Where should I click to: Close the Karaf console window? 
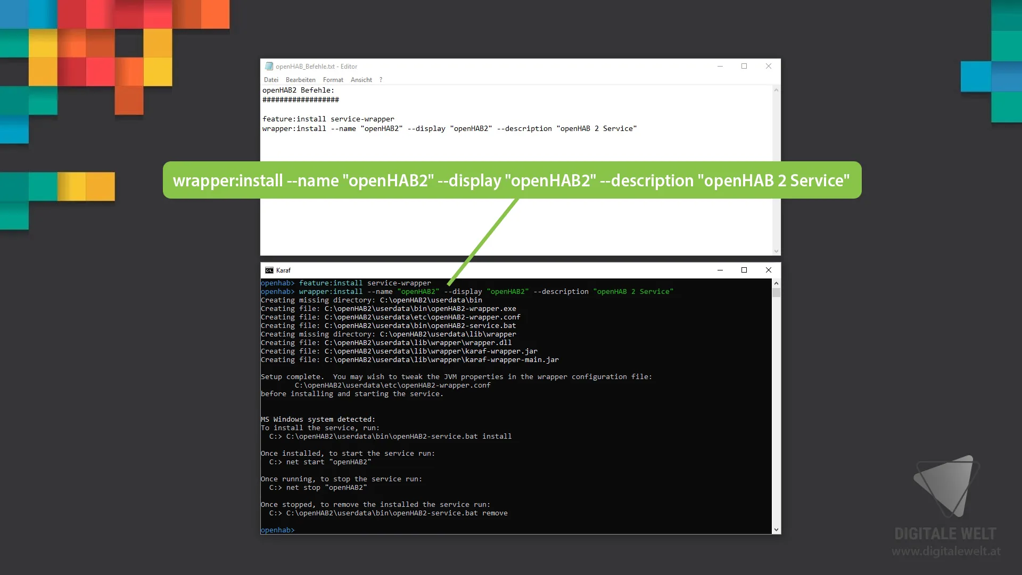pos(768,270)
